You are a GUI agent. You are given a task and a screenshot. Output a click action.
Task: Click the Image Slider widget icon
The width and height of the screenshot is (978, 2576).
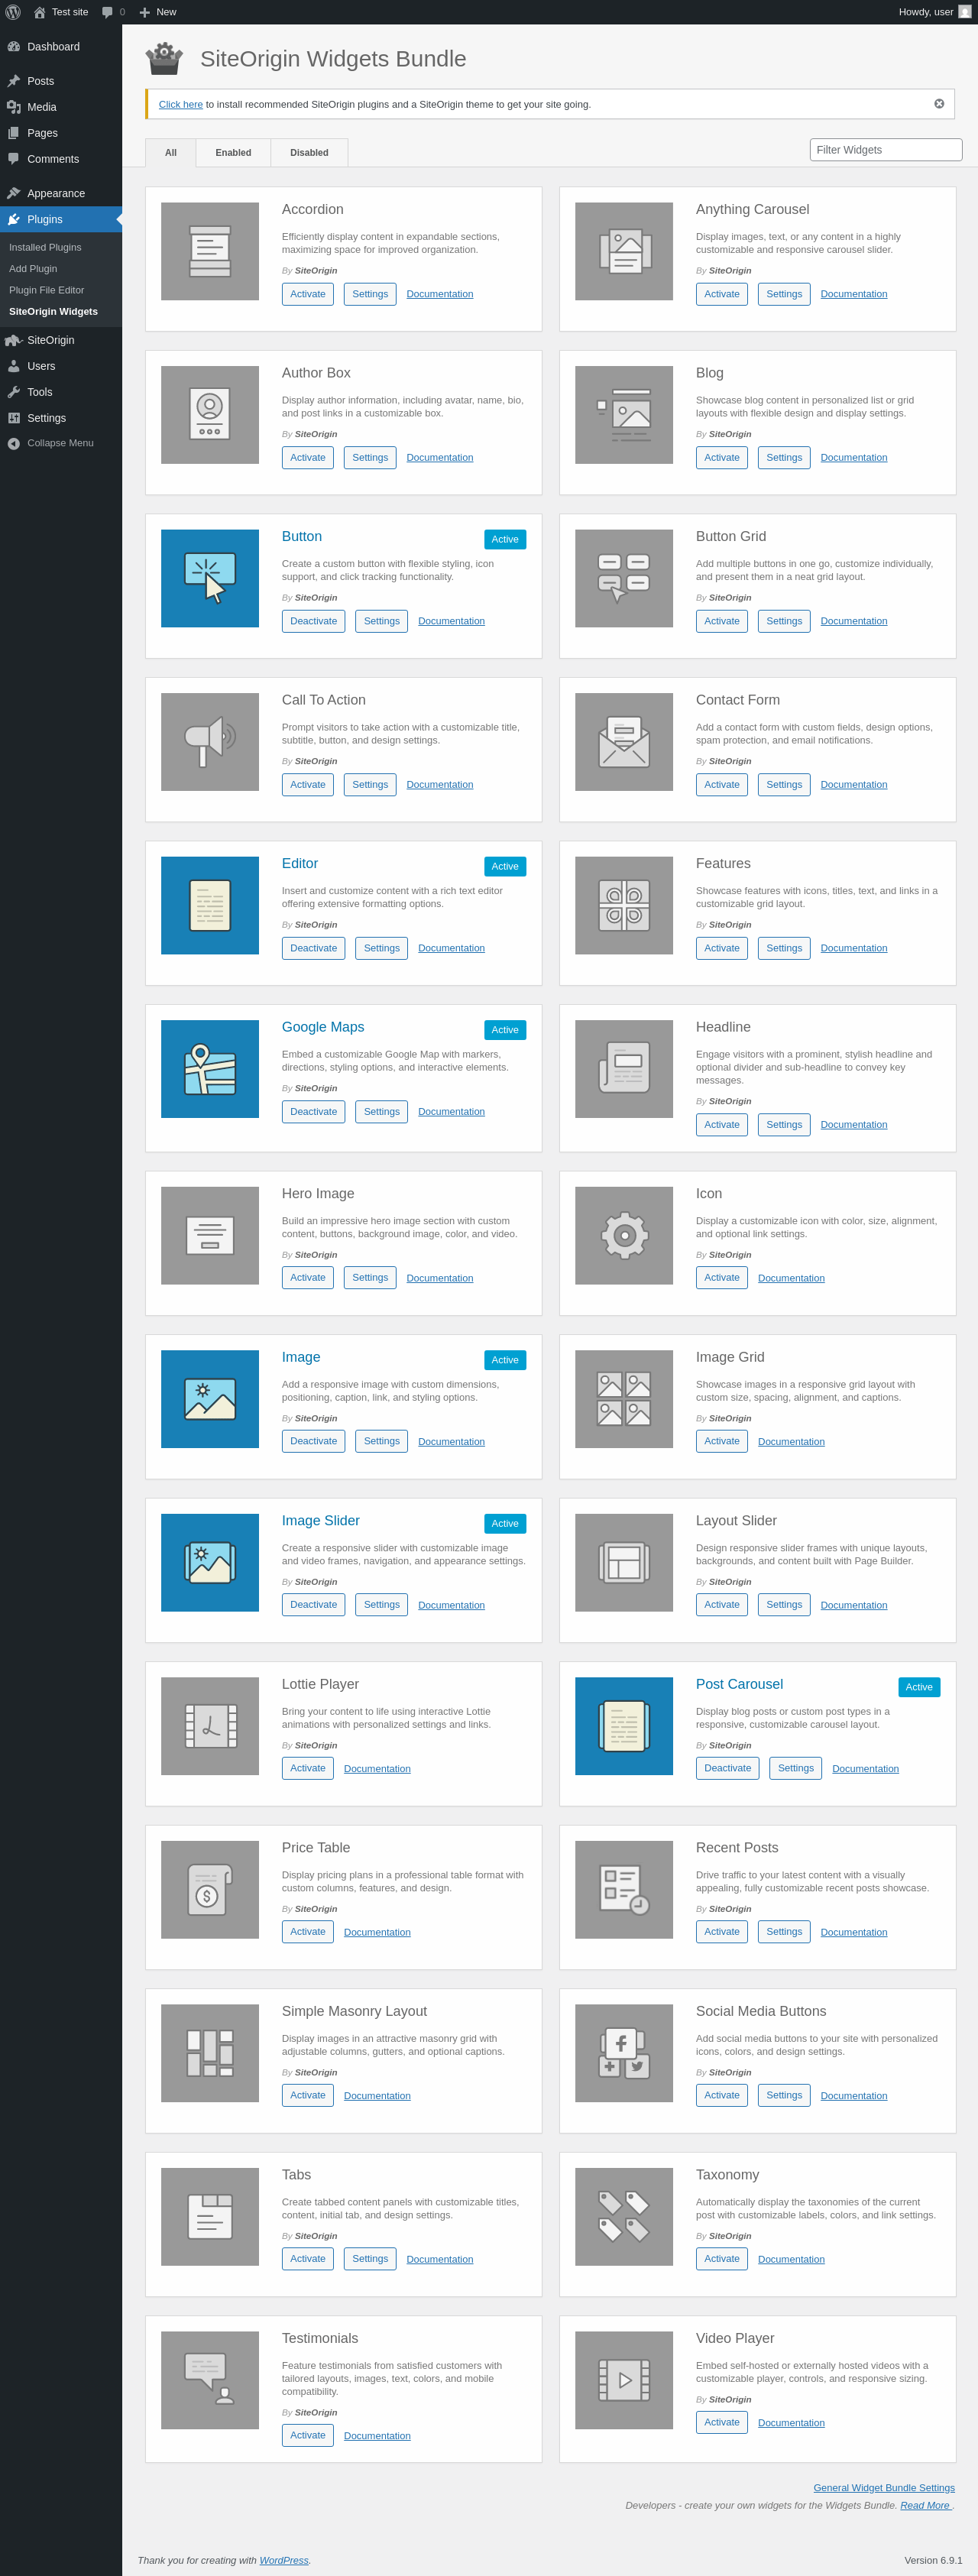coord(210,1563)
